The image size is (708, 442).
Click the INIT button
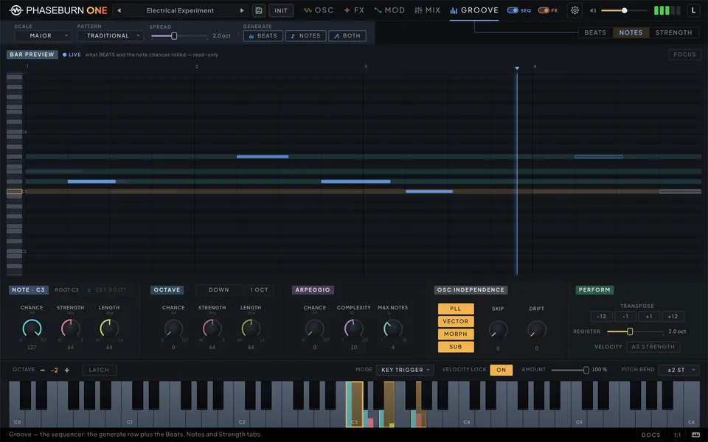[x=281, y=10]
